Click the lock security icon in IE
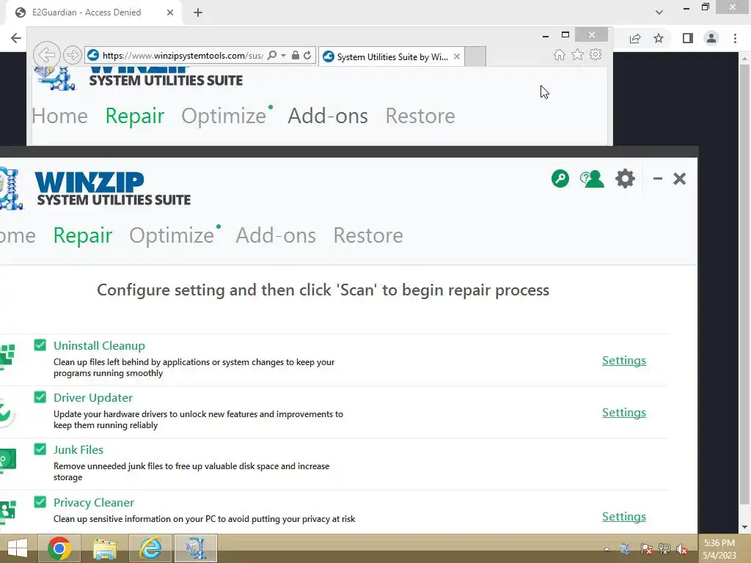The width and height of the screenshot is (751, 563). pyautogui.click(x=296, y=55)
